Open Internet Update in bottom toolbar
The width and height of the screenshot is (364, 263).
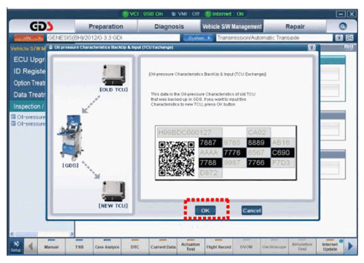pyautogui.click(x=330, y=246)
